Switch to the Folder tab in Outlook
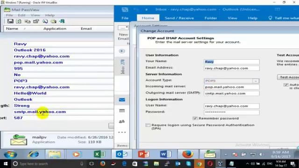This screenshot has width=299, height=168. coord(211,18)
